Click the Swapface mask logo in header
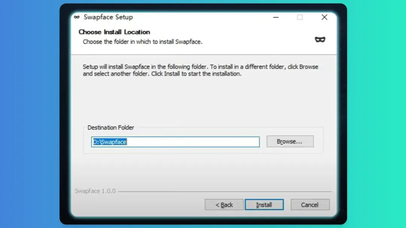The width and height of the screenshot is (406, 228). point(320,39)
